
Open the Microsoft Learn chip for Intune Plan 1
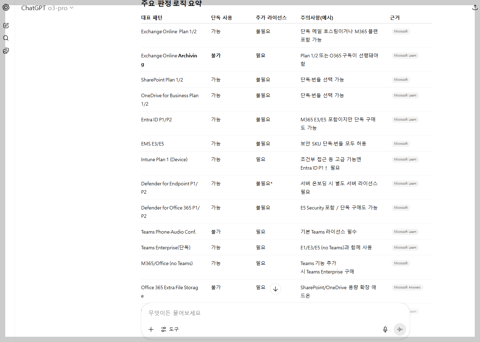(x=405, y=159)
